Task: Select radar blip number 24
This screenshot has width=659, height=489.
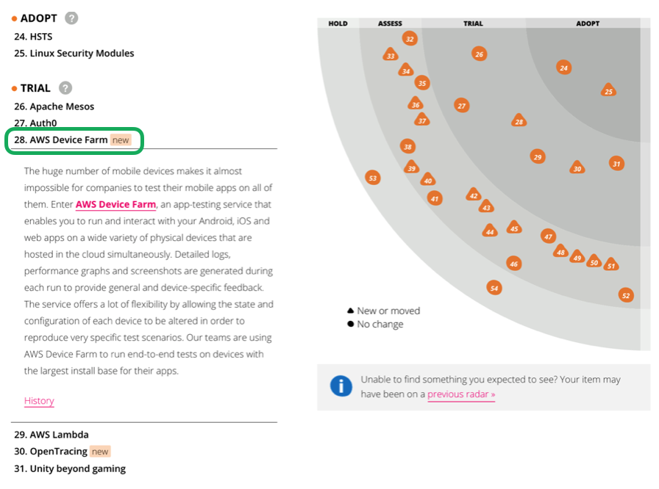Action: click(564, 68)
